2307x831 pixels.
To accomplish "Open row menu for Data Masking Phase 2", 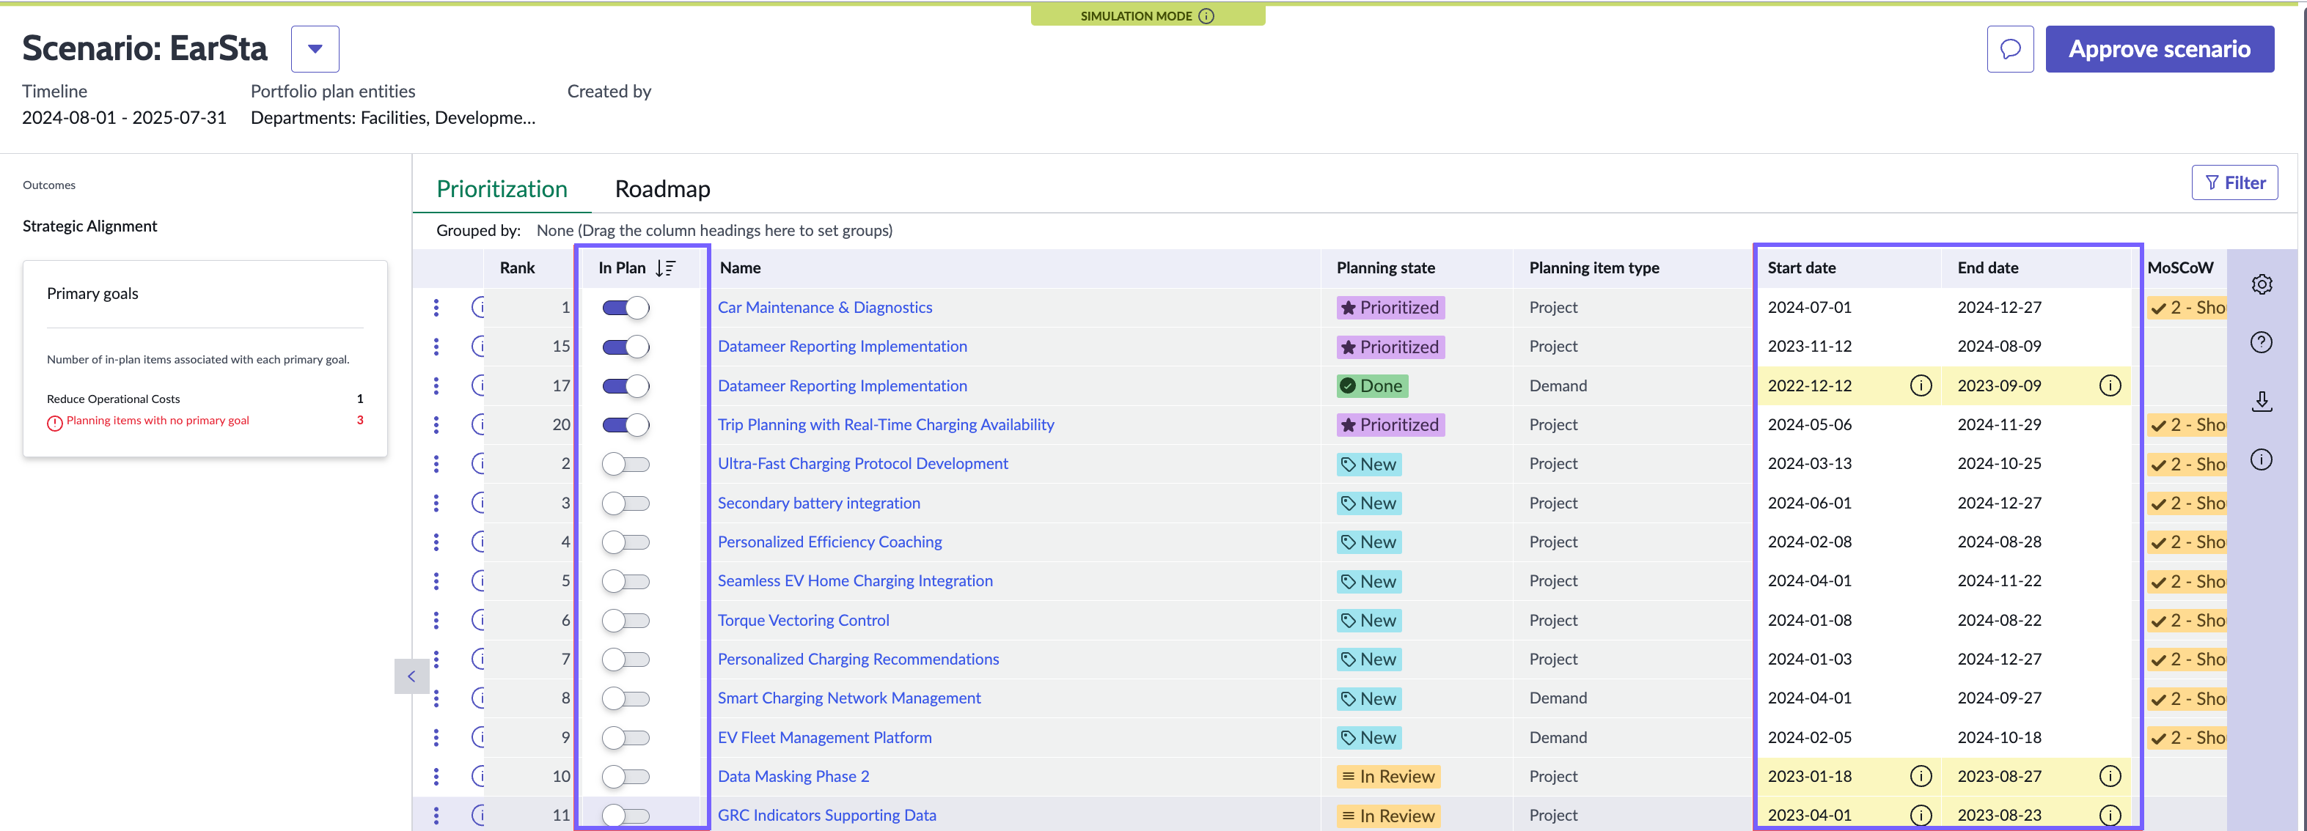I will pos(436,777).
